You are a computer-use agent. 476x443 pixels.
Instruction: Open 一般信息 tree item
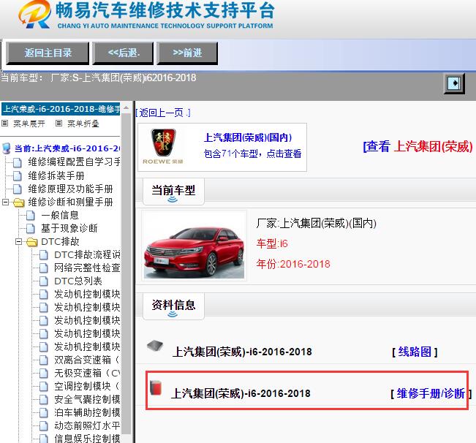[60, 216]
